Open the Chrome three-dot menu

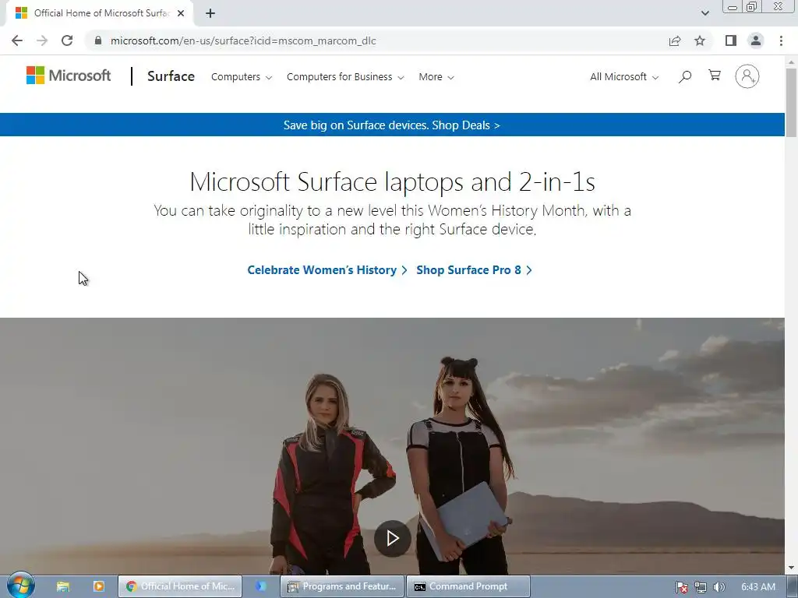(781, 40)
